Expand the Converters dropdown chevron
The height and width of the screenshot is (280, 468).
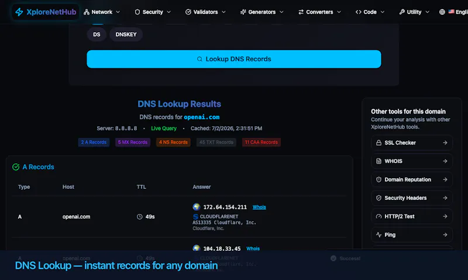[339, 12]
